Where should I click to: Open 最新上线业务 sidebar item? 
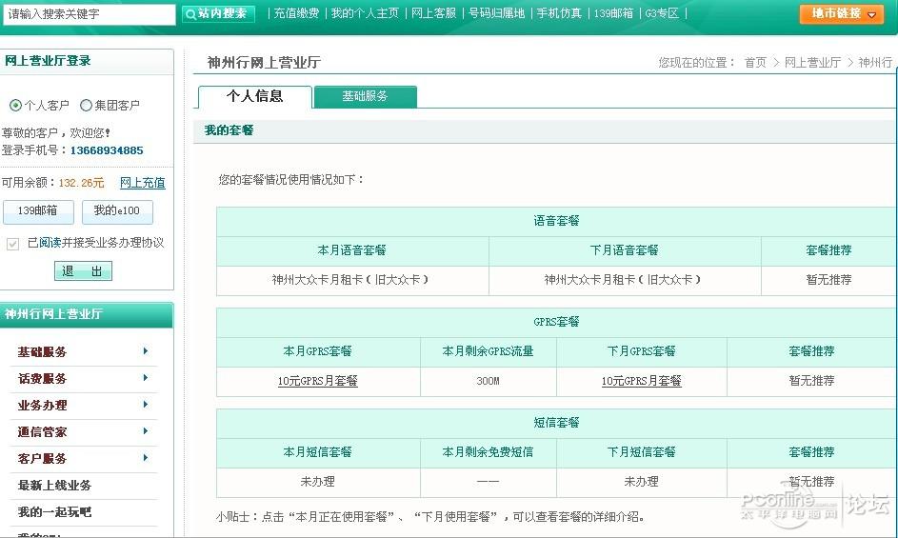(54, 486)
